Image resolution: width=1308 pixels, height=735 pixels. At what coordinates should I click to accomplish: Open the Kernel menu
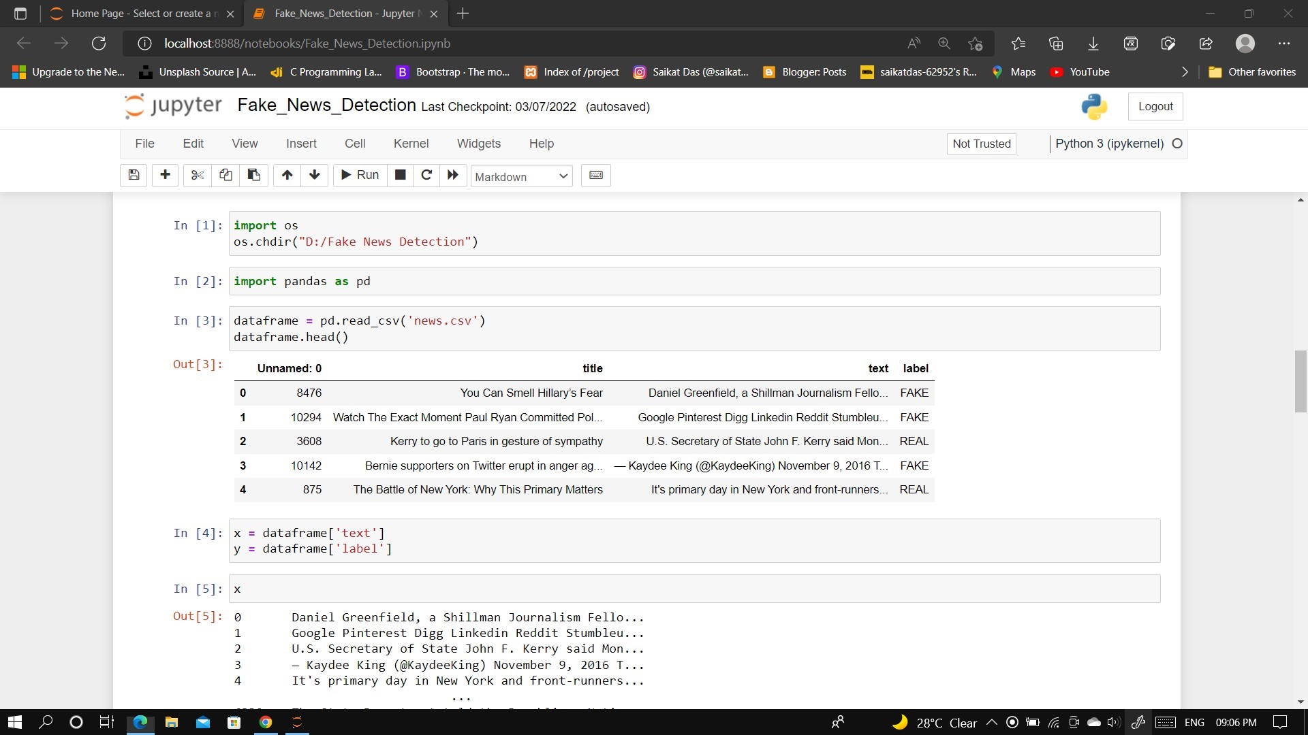click(x=411, y=144)
